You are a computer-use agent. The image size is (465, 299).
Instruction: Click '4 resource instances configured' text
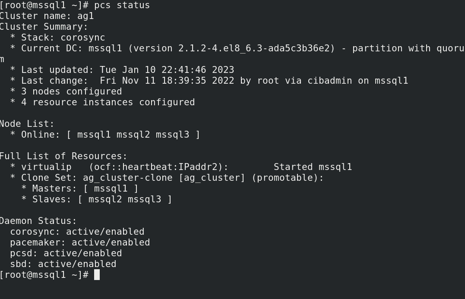click(108, 102)
